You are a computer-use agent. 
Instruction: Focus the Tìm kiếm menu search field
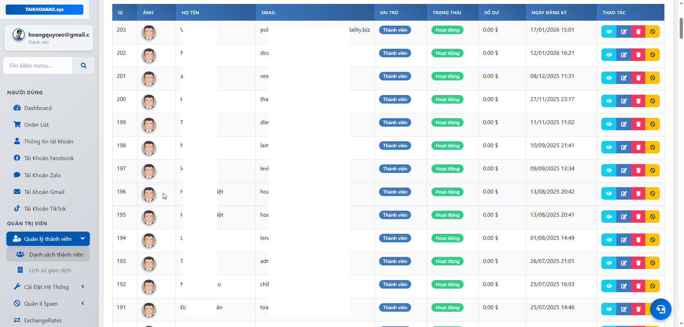[38, 65]
